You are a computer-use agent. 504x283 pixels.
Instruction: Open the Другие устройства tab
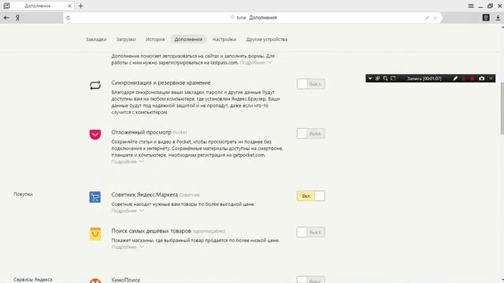[267, 39]
